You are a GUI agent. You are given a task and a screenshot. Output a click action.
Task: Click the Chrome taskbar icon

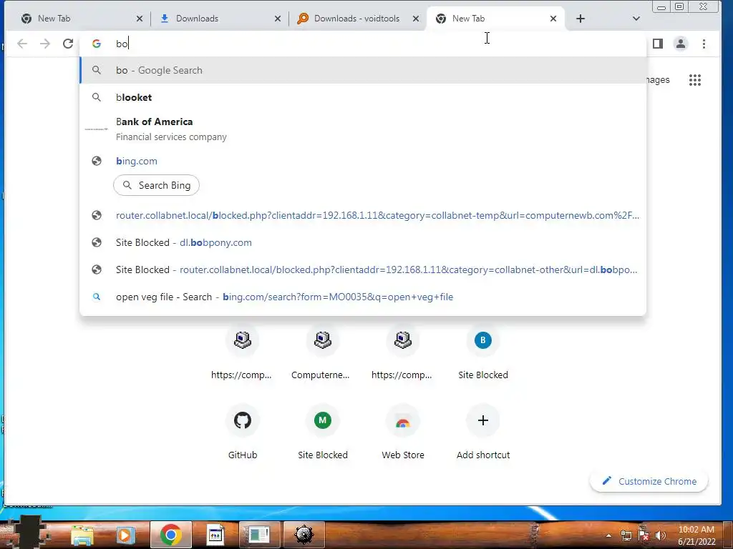171,535
